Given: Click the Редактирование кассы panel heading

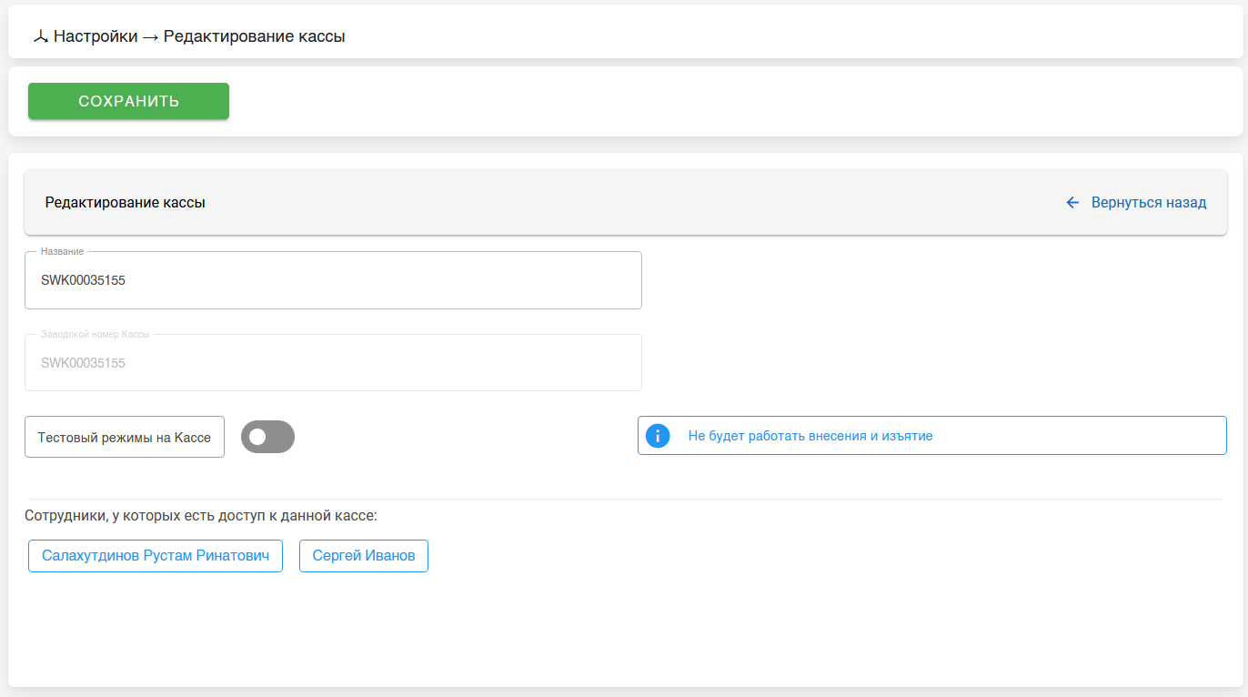Looking at the screenshot, I should (x=126, y=202).
